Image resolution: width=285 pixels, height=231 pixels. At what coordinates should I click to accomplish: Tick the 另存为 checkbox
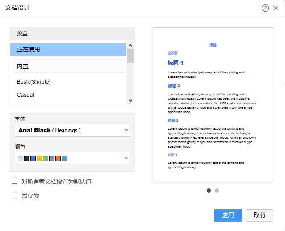click(x=15, y=195)
